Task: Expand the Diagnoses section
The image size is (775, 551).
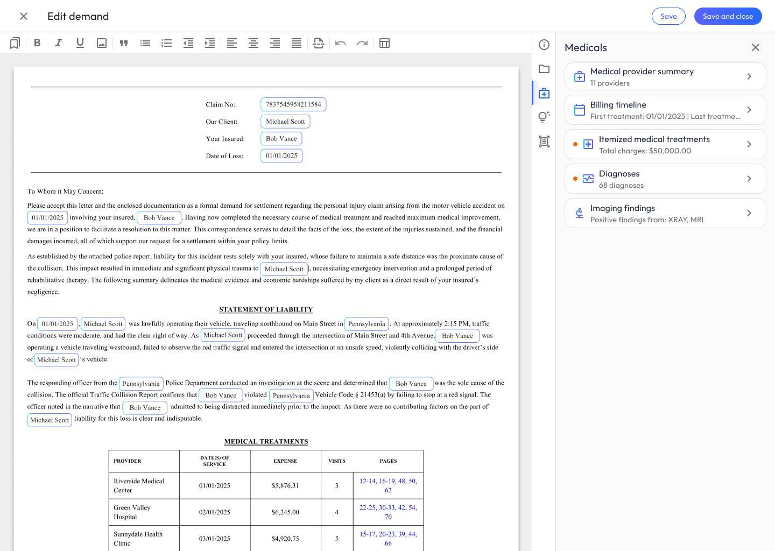Action: tap(665, 179)
